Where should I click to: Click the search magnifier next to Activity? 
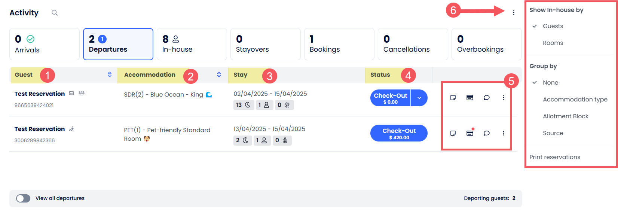coord(55,13)
